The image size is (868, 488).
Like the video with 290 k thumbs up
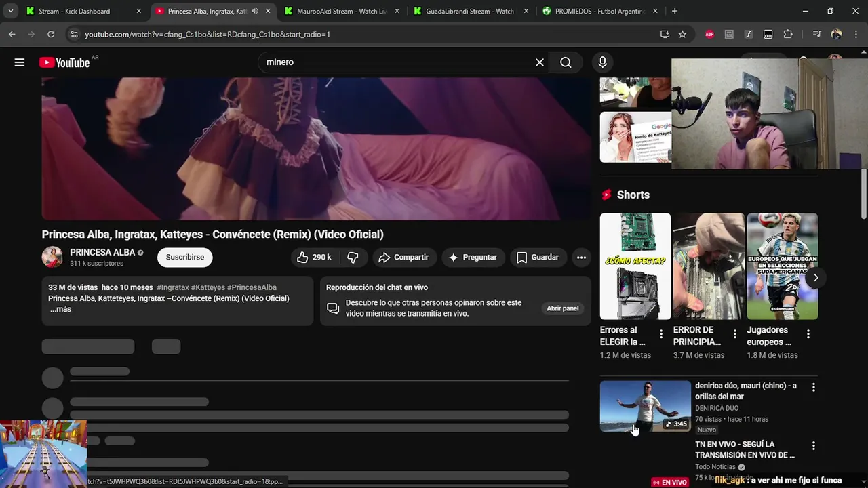314,258
